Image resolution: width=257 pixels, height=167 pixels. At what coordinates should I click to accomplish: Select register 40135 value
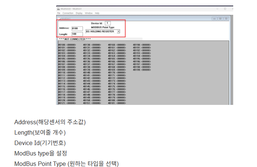tap(96, 59)
